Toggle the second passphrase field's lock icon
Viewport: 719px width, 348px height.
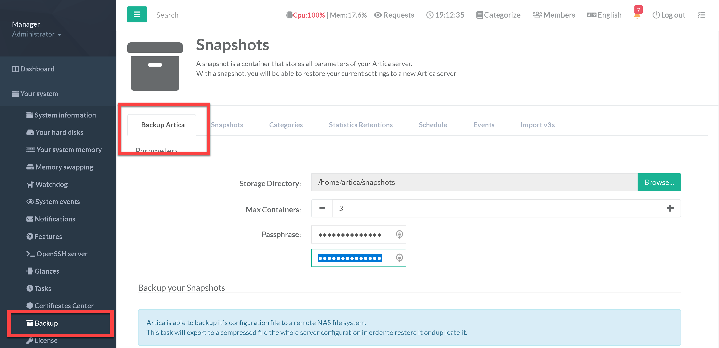pos(399,258)
